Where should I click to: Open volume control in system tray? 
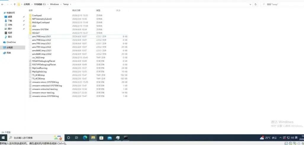(292, 138)
